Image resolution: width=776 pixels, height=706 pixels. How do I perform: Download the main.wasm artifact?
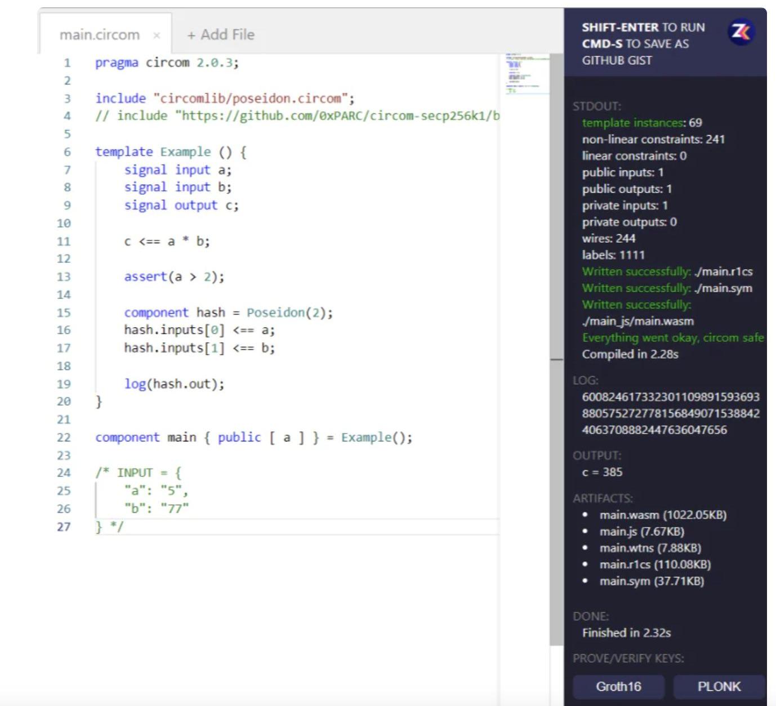point(662,515)
